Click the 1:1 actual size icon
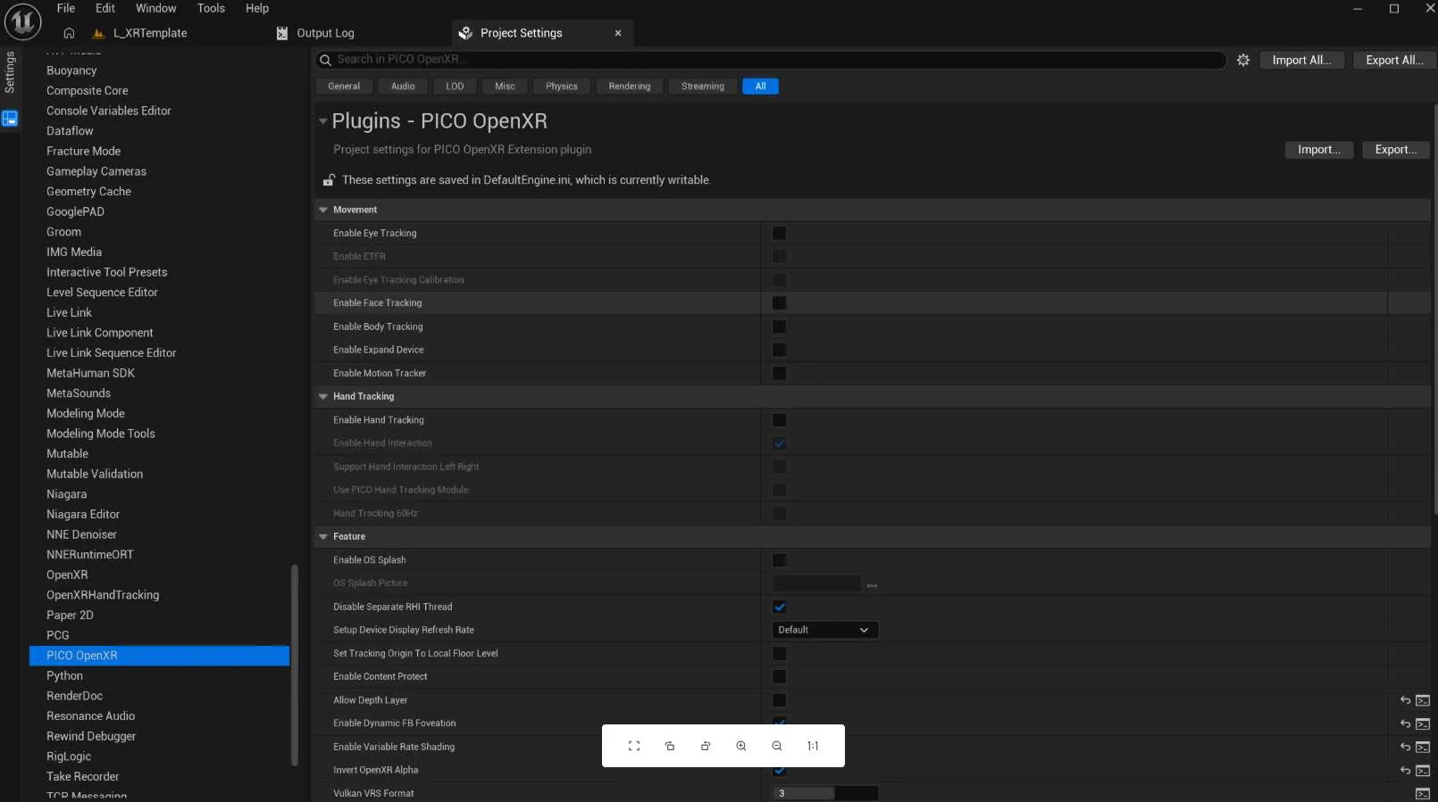Viewport: 1438px width, 802px height. [812, 746]
